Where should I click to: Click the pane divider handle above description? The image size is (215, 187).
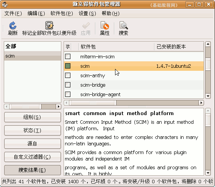click(x=137, y=107)
